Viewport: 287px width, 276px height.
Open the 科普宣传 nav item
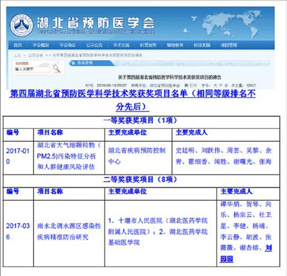(x=148, y=45)
